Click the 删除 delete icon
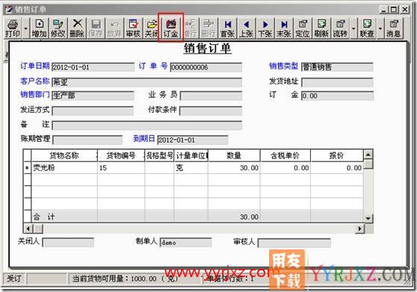 (77, 28)
